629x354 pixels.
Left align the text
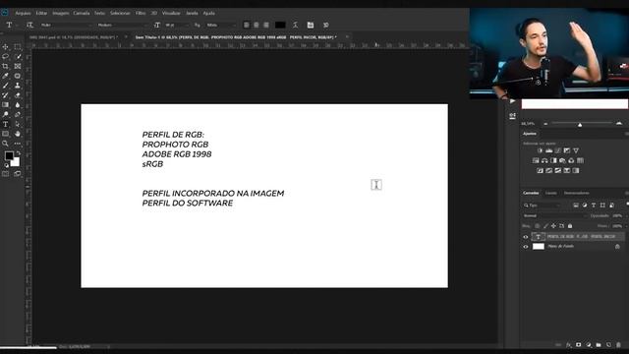coord(247,25)
